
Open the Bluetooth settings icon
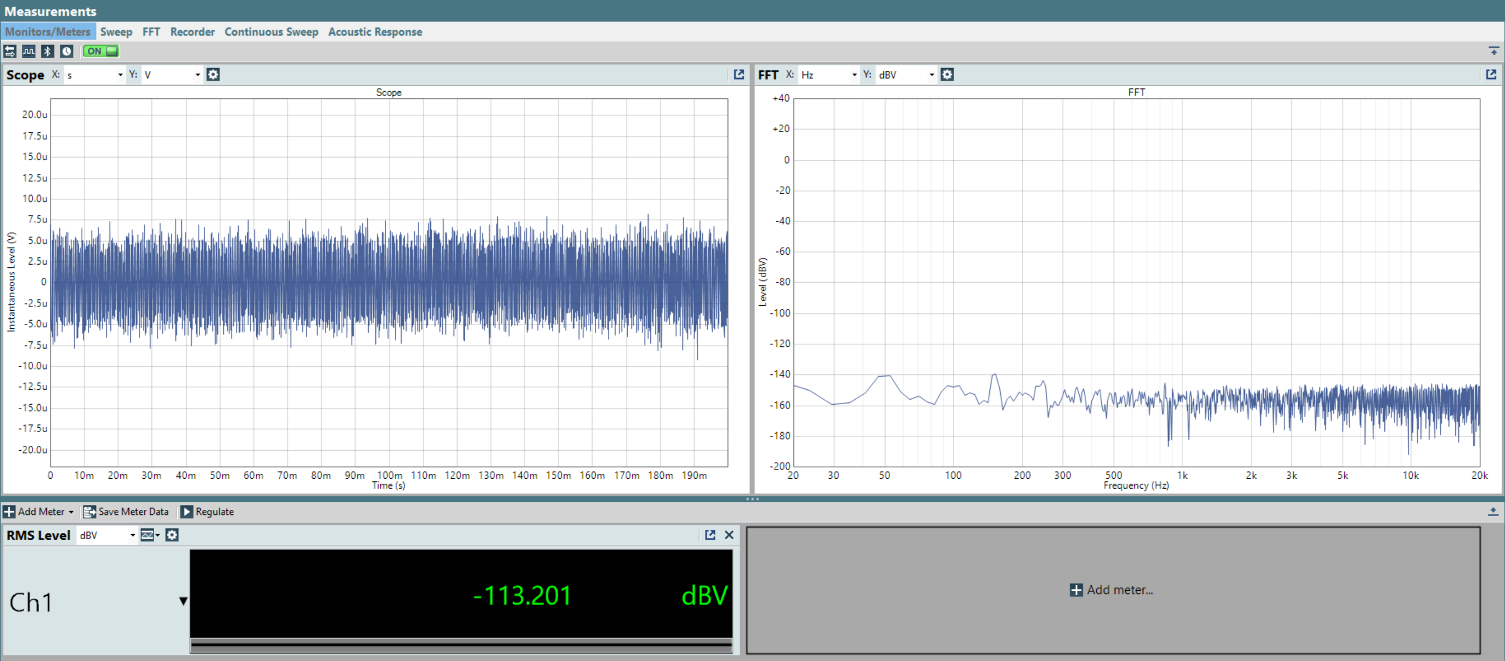coord(48,51)
